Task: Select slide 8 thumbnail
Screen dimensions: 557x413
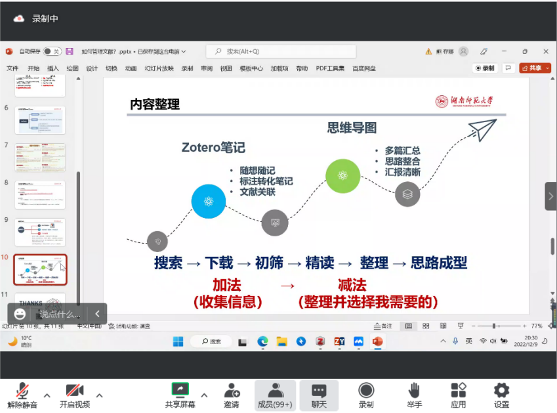Action: point(40,194)
